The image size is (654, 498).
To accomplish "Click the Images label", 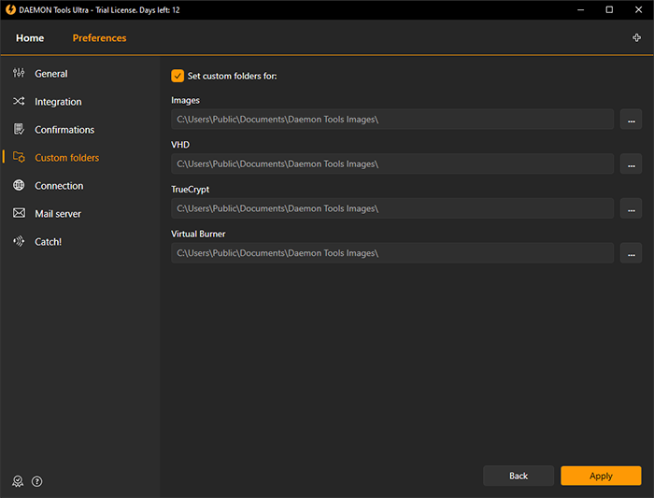I will coord(185,101).
